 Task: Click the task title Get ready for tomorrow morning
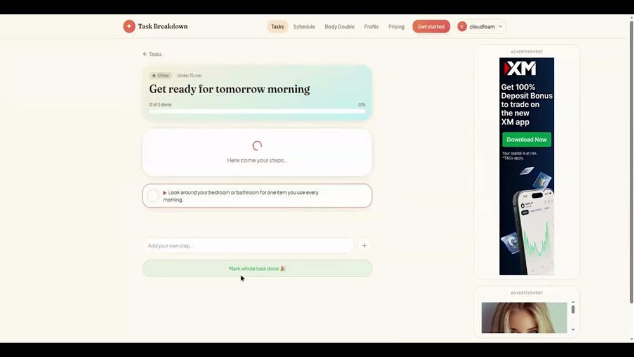coord(230,89)
